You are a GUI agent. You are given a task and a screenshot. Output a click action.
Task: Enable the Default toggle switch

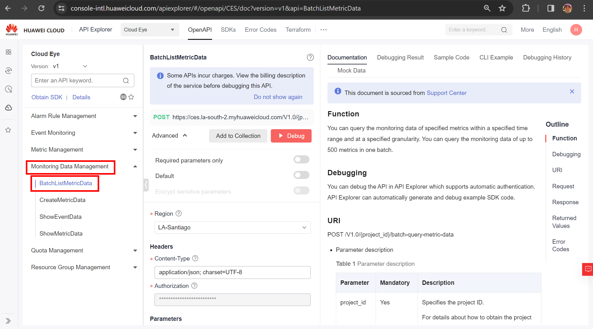(x=301, y=175)
